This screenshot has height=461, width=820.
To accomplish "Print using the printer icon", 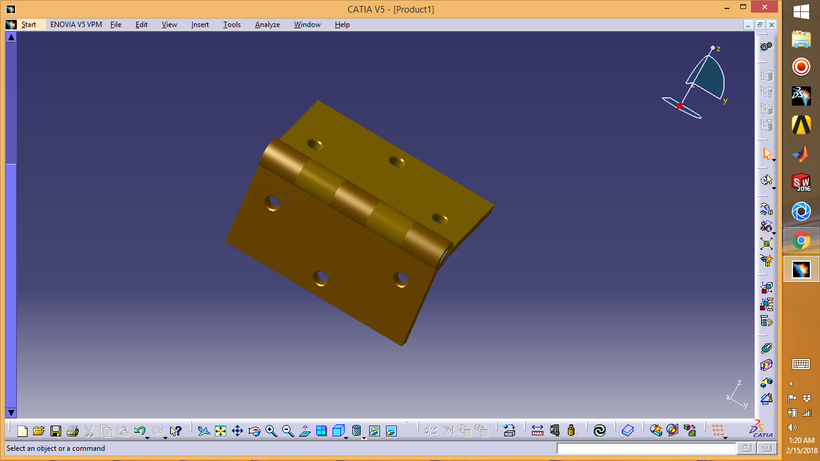I will click(x=73, y=430).
